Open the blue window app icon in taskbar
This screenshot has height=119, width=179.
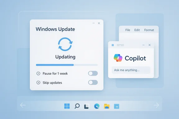point(117,106)
